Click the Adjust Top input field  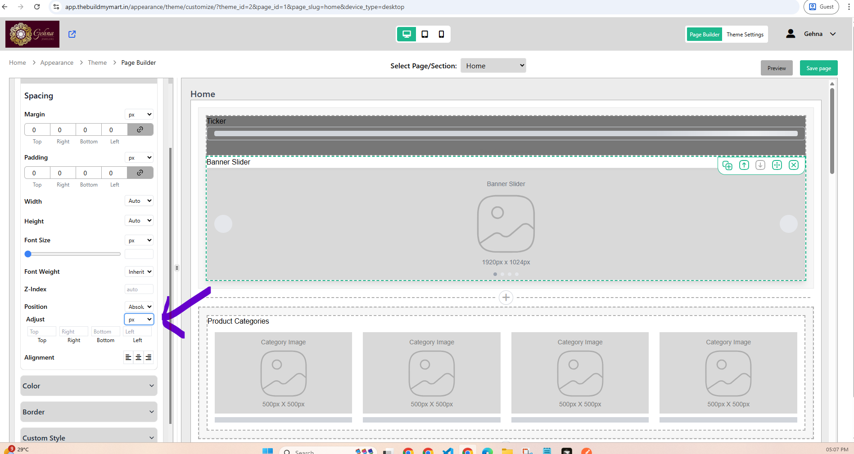[42, 331]
